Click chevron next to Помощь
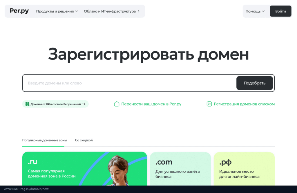 (x=263, y=11)
